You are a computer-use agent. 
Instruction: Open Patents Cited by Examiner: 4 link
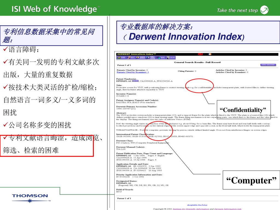click(x=133, y=72)
